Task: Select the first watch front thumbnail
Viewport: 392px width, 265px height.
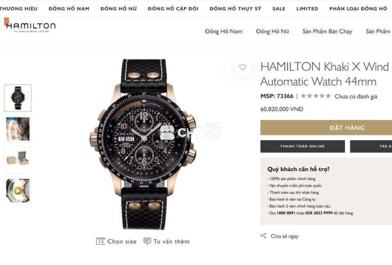Action: (x=18, y=98)
